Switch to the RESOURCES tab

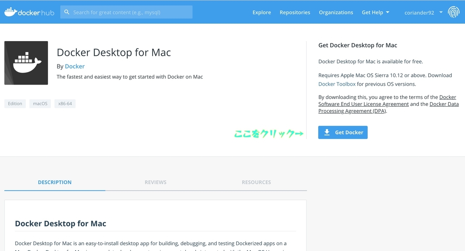256,182
